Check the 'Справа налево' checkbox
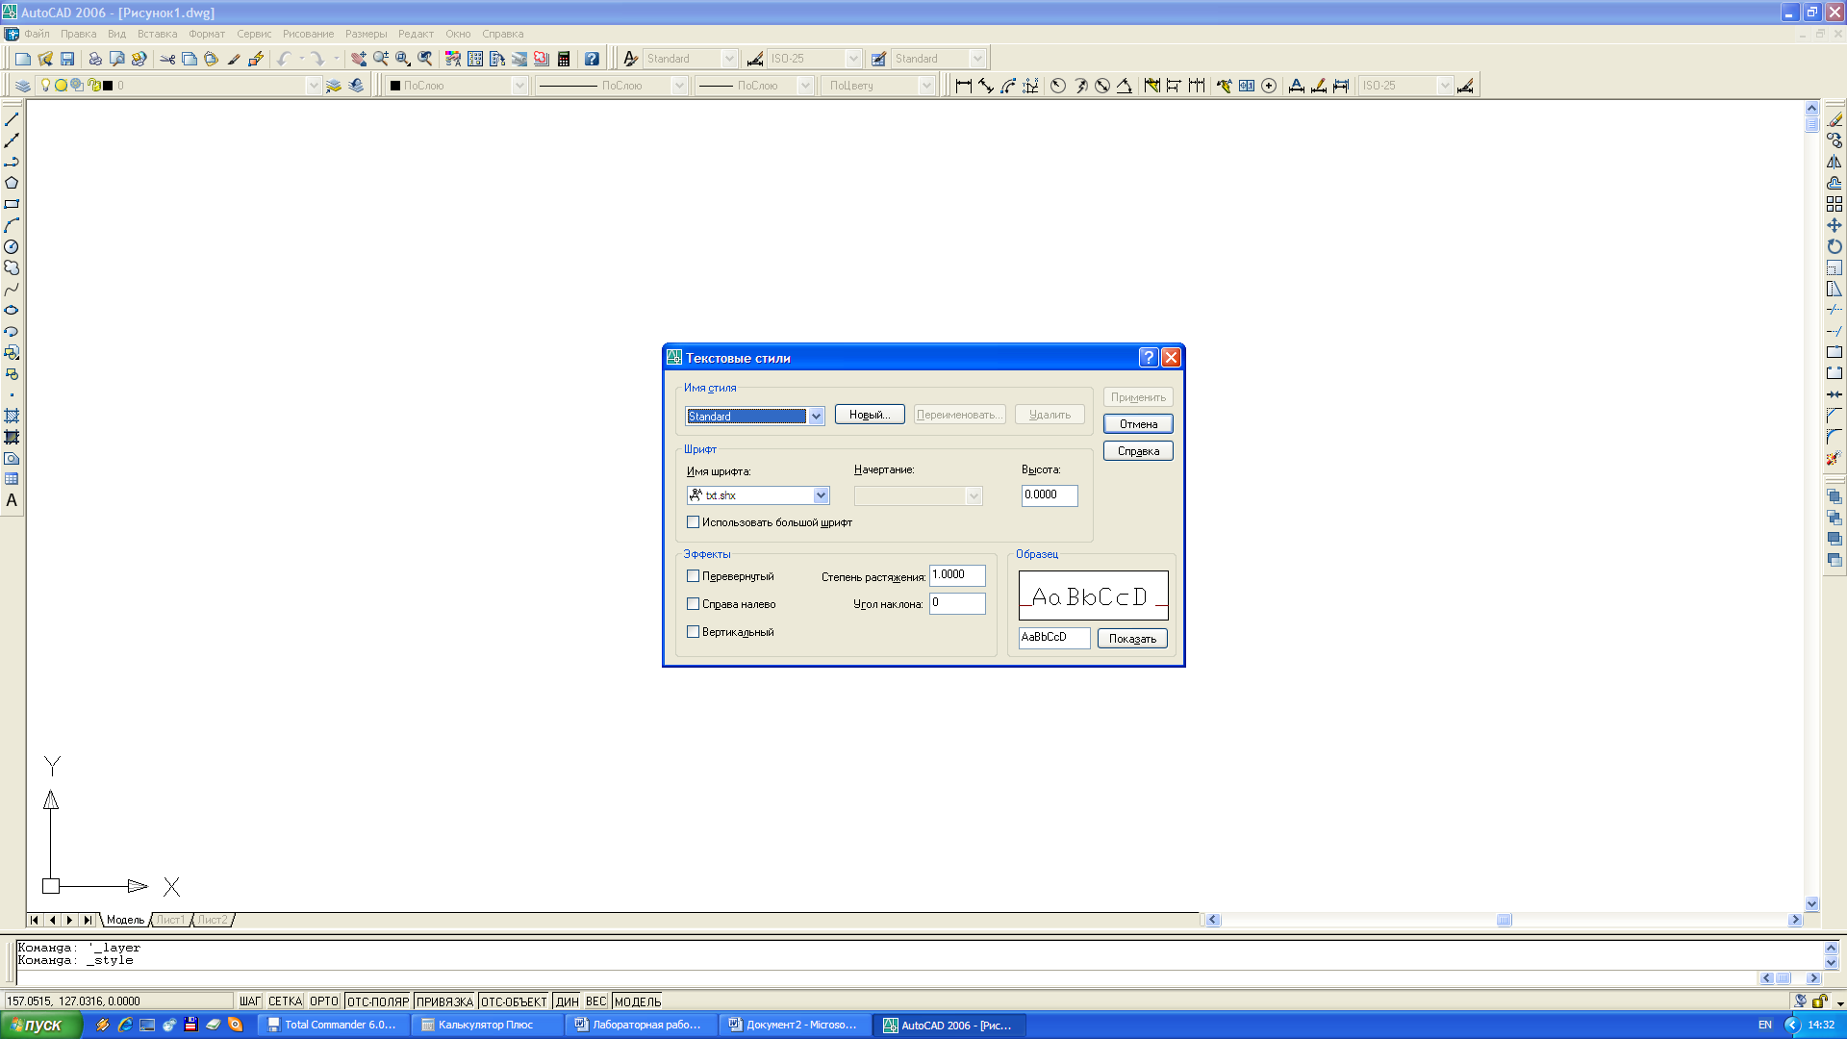Image resolution: width=1847 pixels, height=1039 pixels. pos(693,604)
